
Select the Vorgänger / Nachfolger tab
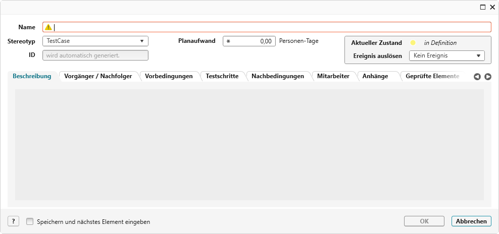pos(98,76)
